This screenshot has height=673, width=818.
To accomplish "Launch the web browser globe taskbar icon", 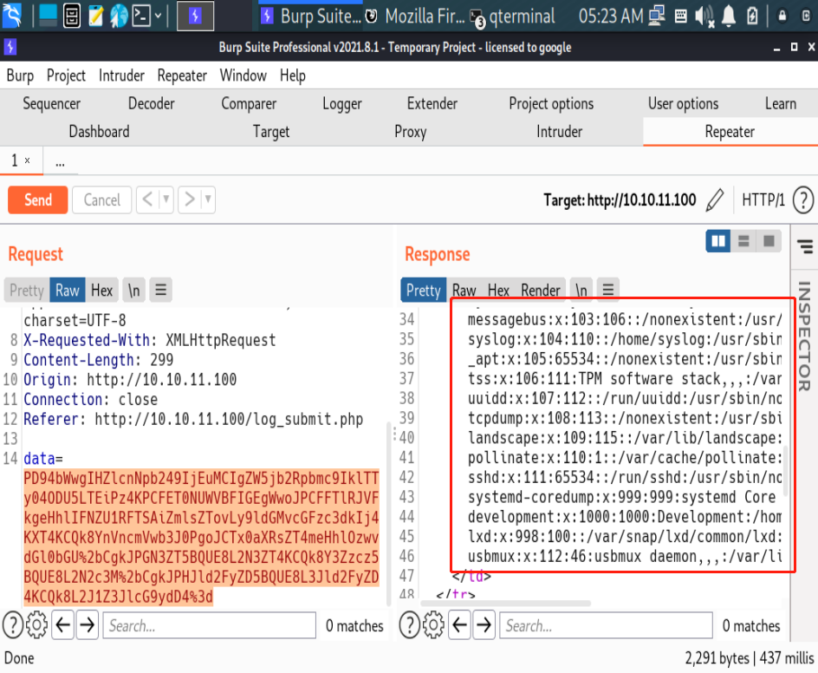I will pos(119,16).
